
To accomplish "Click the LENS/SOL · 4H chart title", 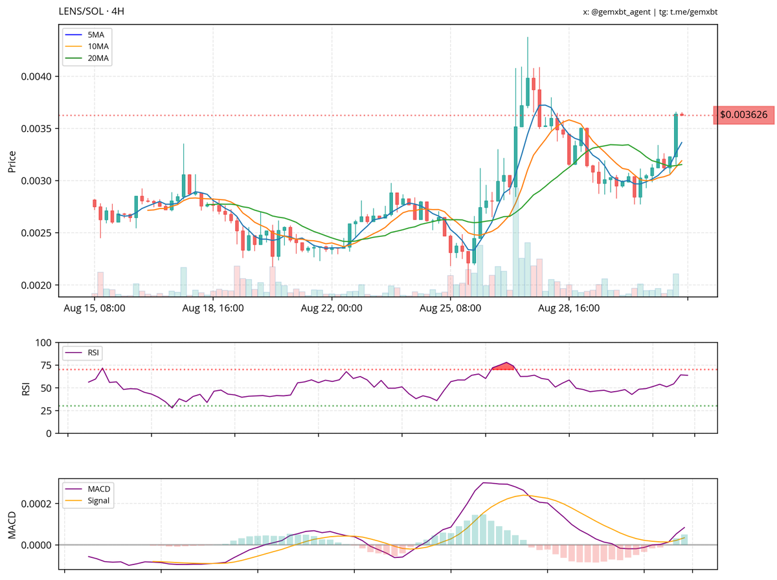I will tap(91, 10).
